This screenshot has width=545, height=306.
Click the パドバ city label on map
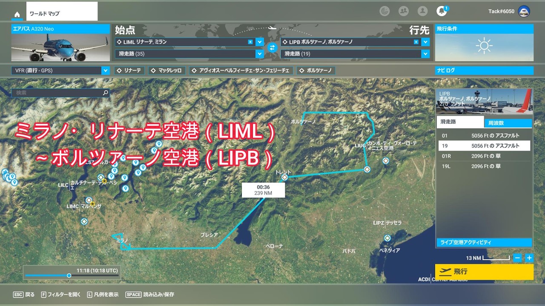click(349, 251)
